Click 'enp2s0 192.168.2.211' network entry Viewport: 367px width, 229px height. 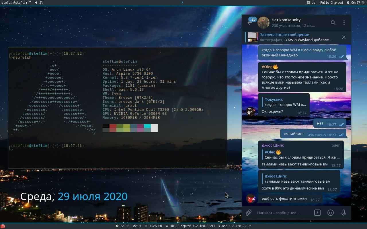[198, 226]
